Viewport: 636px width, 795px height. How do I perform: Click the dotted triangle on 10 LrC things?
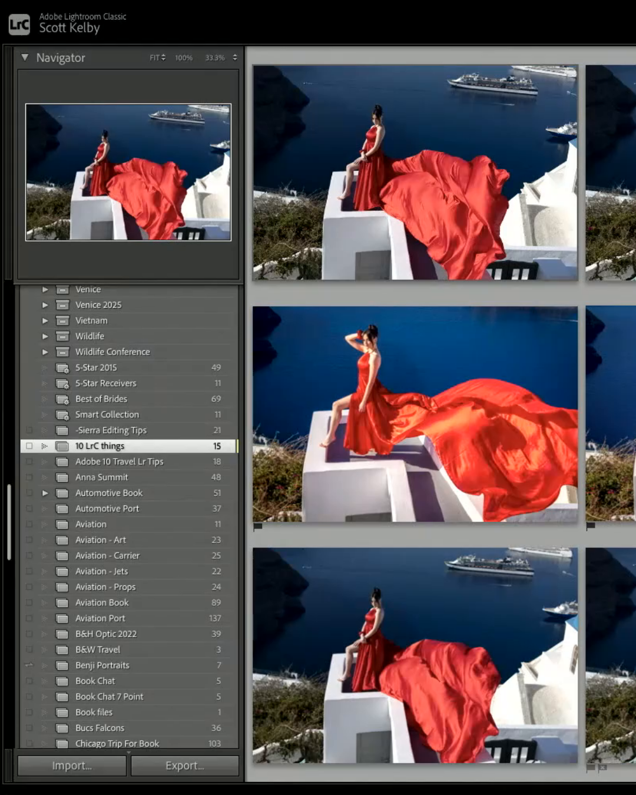(x=44, y=446)
